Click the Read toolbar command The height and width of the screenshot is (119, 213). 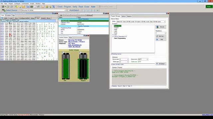(x=81, y=7)
